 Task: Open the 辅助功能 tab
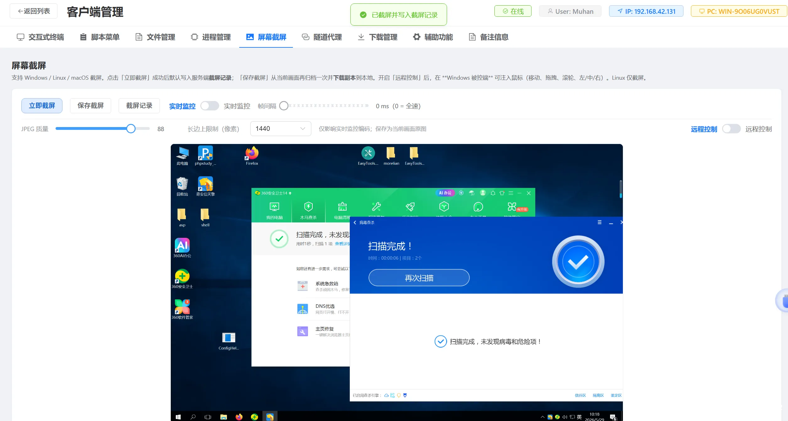tap(433, 37)
